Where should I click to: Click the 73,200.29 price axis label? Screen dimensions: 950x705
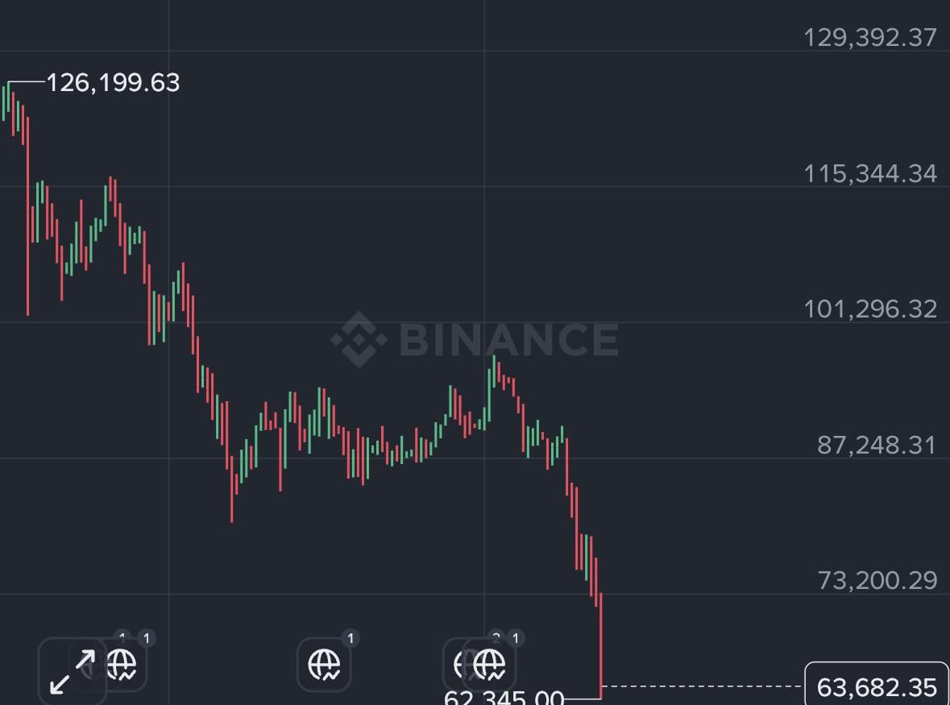pos(877,580)
